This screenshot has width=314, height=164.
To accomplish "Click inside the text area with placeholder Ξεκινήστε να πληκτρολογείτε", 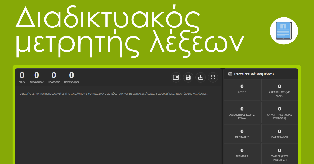I will (x=118, y=125).
